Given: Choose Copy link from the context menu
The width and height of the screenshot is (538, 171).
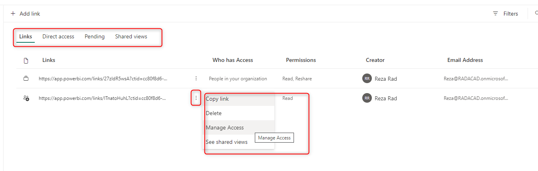Looking at the screenshot, I should (217, 99).
